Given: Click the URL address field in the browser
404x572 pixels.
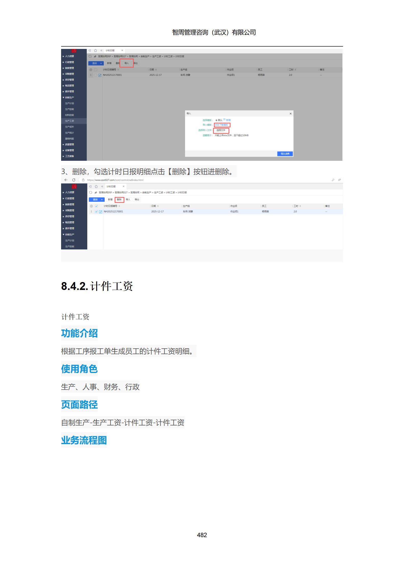Looking at the screenshot, I should click(x=115, y=180).
